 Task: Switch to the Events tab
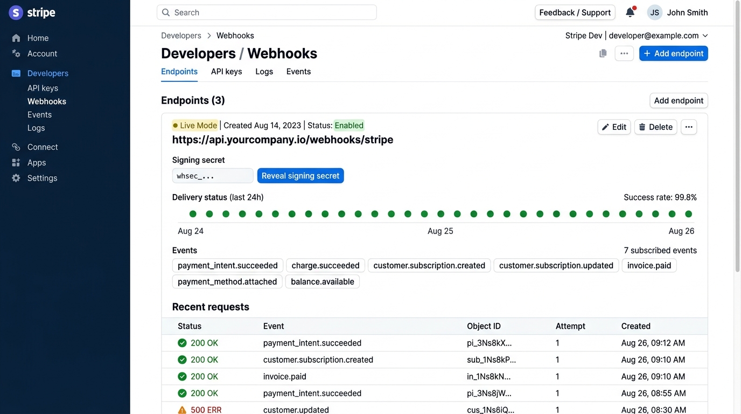pyautogui.click(x=298, y=72)
